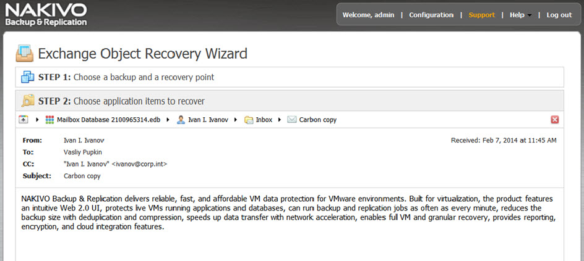Click the Mailbox Database colored grid icon
The height and width of the screenshot is (261, 584).
[x=49, y=120]
